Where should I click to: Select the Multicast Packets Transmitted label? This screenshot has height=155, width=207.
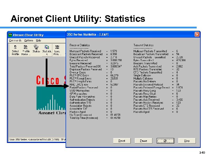(x=150, y=51)
